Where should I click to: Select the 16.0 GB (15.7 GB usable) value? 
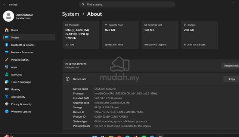pos(108,98)
